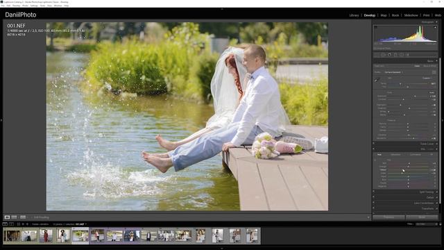
Task: Expand the Detail panel
Action: pos(436,197)
